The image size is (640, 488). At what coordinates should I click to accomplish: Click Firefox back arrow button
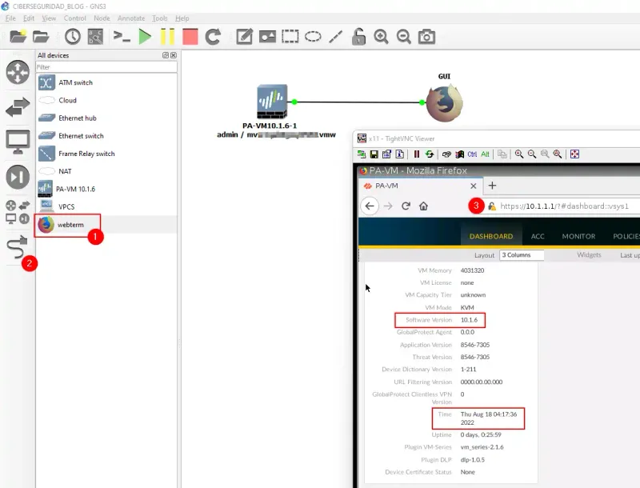pyautogui.click(x=370, y=206)
